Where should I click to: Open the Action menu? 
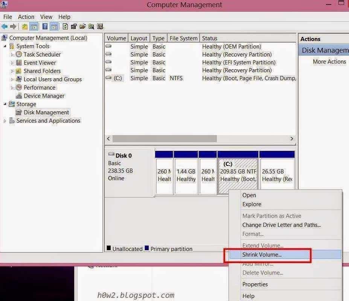pyautogui.click(x=26, y=17)
